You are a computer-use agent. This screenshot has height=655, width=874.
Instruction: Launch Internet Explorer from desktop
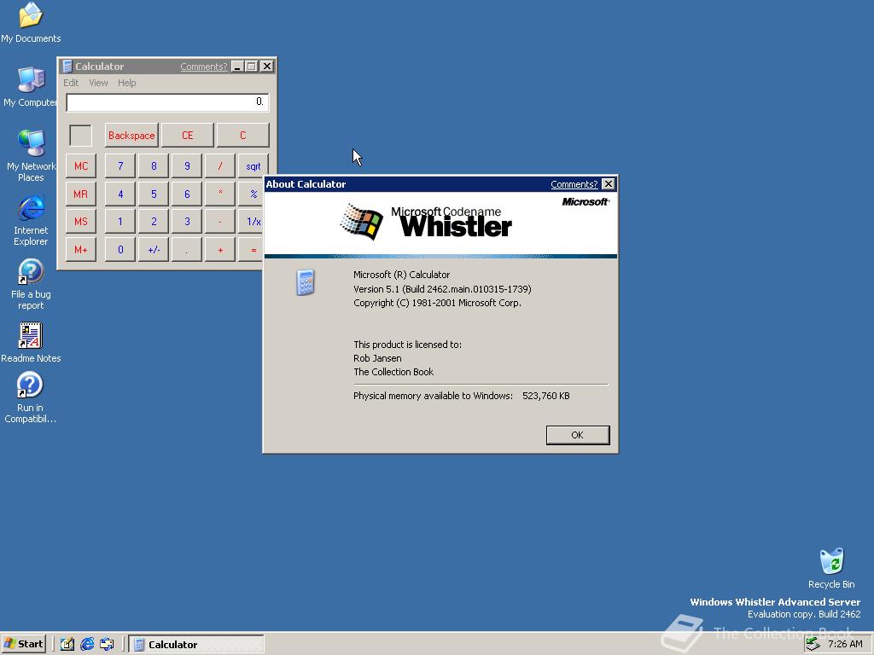click(x=31, y=220)
